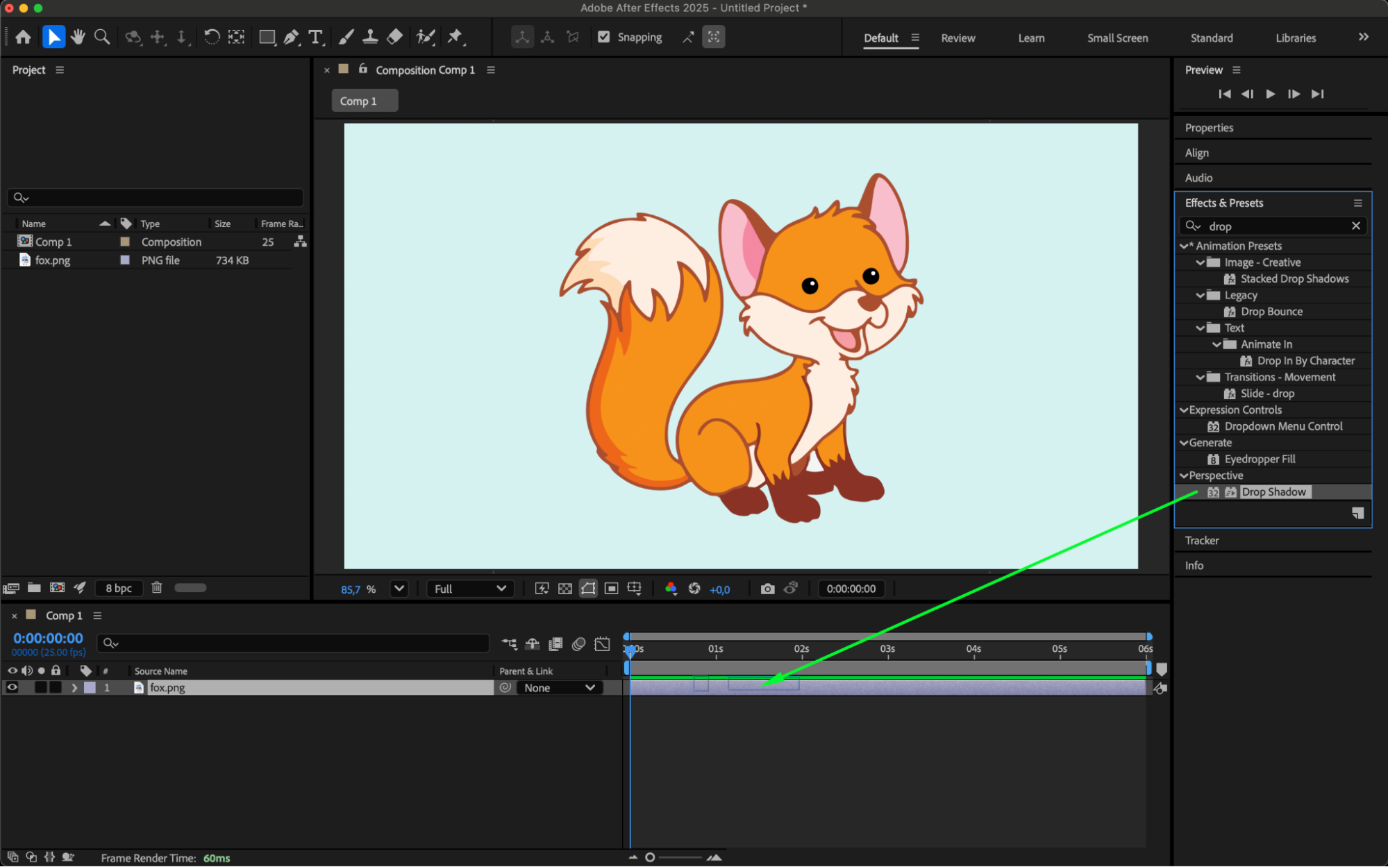Hide the fox.png layer with eye toggle
Screen dimensions: 1388x867
[12, 688]
